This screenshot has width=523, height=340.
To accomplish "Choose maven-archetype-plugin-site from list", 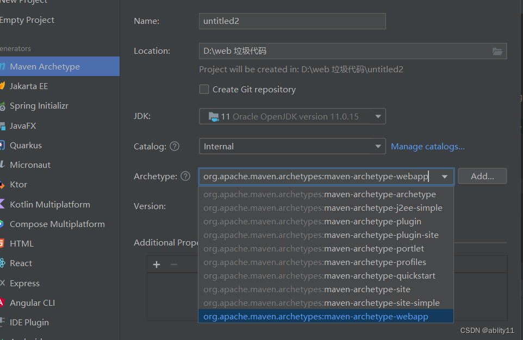I will pos(326,235).
